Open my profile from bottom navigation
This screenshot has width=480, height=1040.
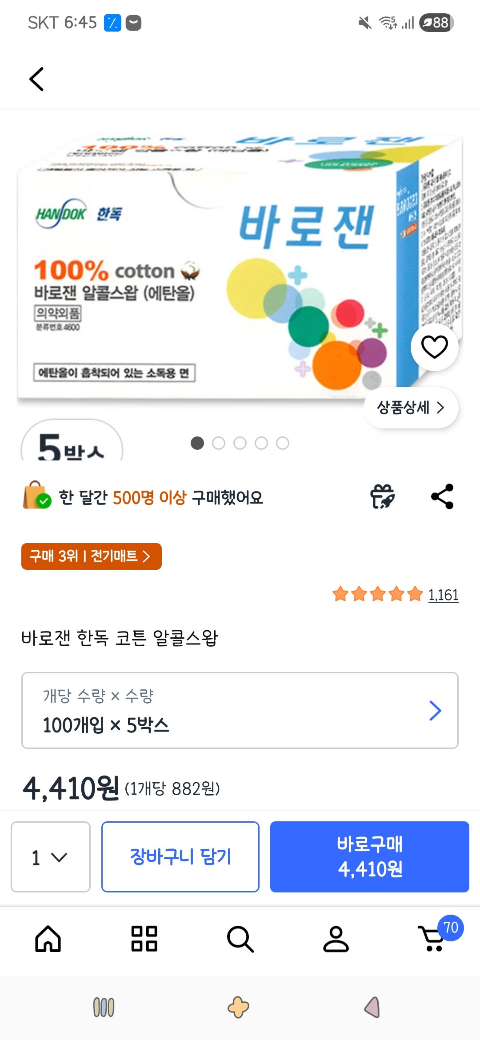click(x=337, y=939)
